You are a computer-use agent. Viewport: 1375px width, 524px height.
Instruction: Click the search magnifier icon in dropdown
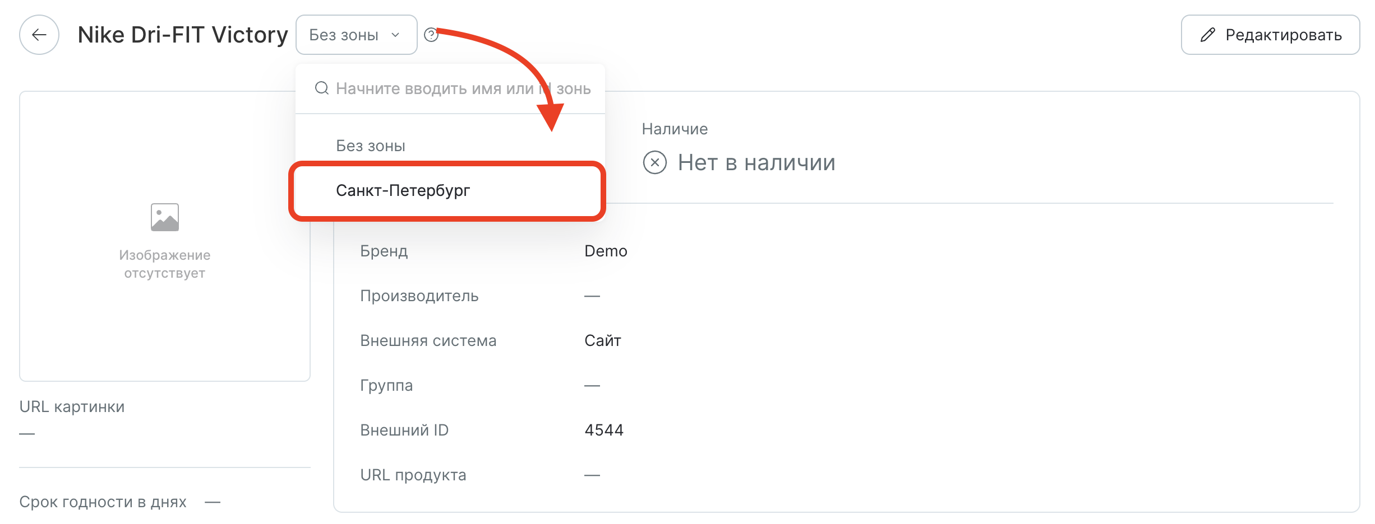[x=322, y=88]
